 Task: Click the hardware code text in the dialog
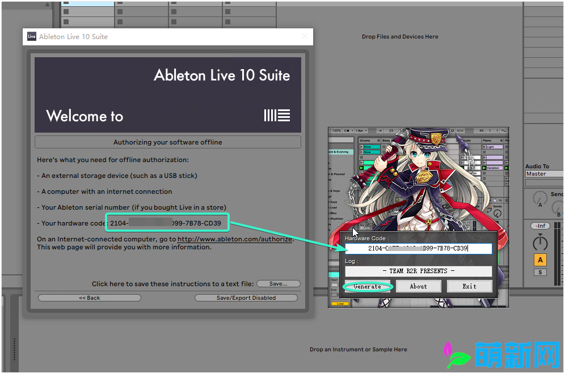tap(166, 223)
